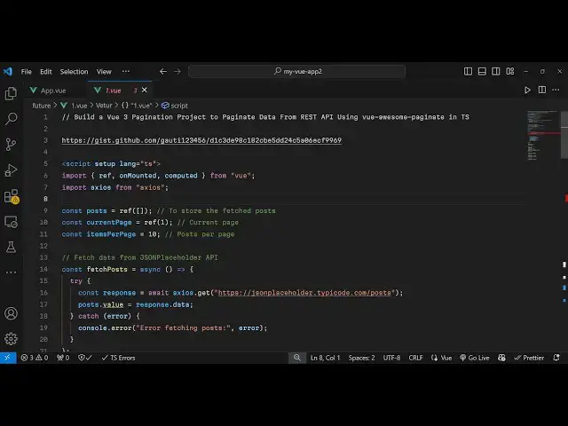This screenshot has height=426, width=568.
Task: Click the TS Errors status bar button
Action: (118, 358)
